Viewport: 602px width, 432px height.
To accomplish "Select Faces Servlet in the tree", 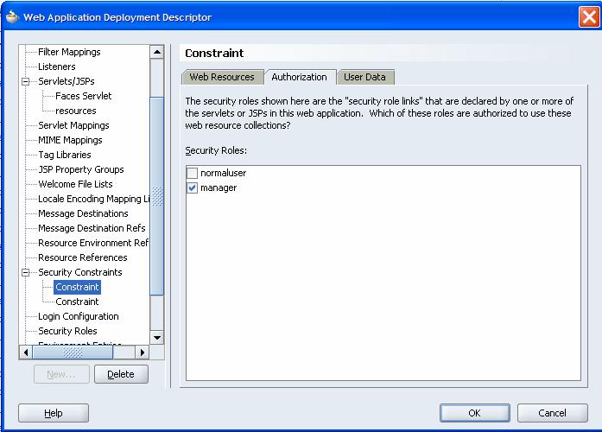I will coord(83,96).
